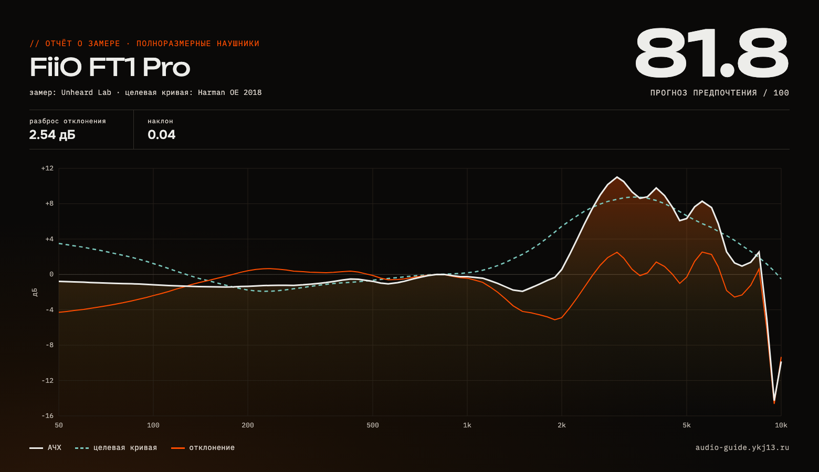Click the 5k frequency axis label

(x=687, y=425)
